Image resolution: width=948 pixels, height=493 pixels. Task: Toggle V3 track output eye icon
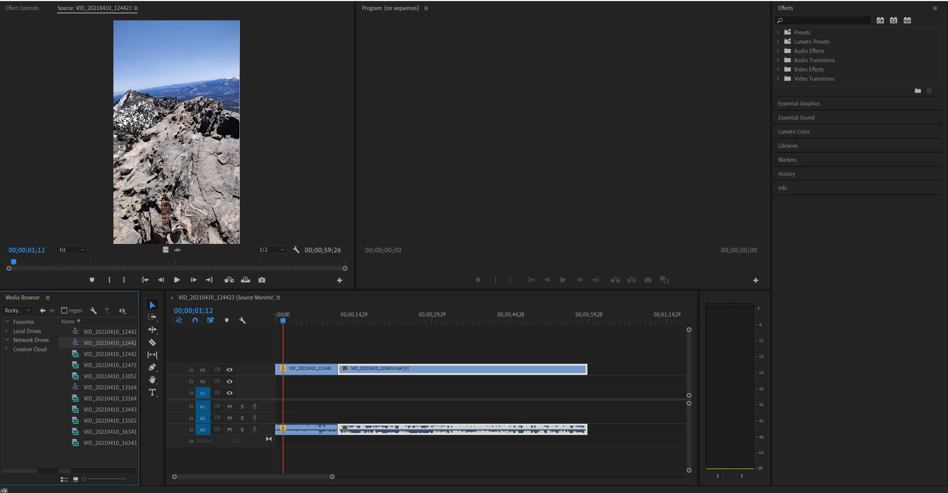point(229,370)
